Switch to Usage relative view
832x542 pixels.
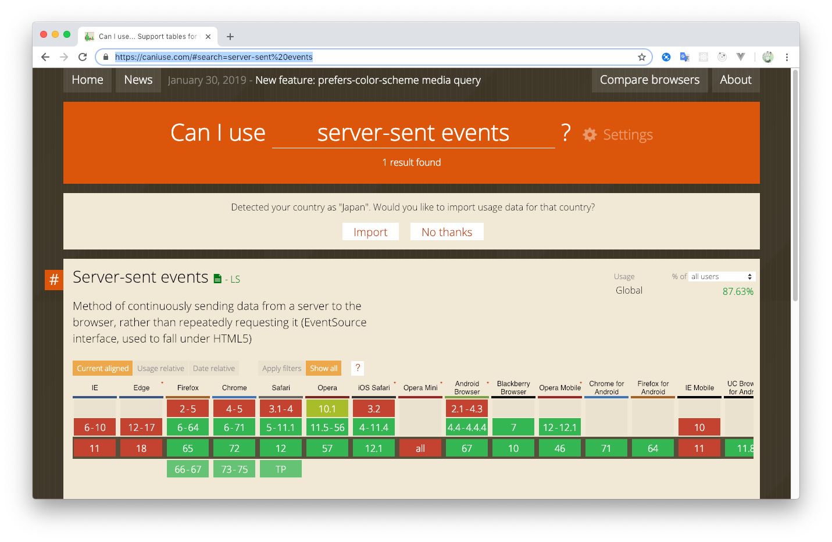click(x=160, y=368)
